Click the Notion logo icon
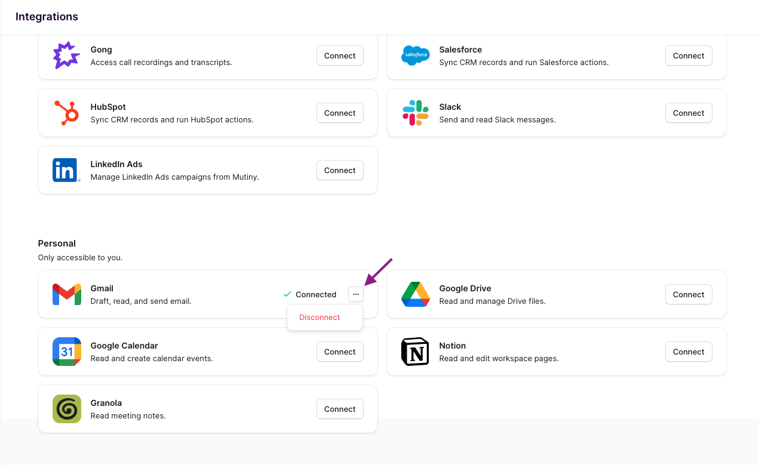This screenshot has width=759, height=465. 415,352
